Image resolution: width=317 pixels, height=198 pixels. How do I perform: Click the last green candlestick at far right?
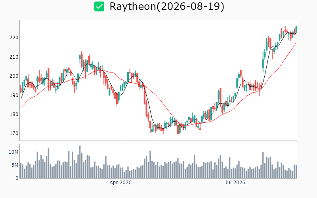point(296,29)
